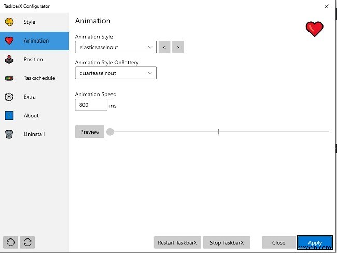Click the left circular arrow button at bottom-left
This screenshot has height=253, width=337.
pyautogui.click(x=11, y=242)
